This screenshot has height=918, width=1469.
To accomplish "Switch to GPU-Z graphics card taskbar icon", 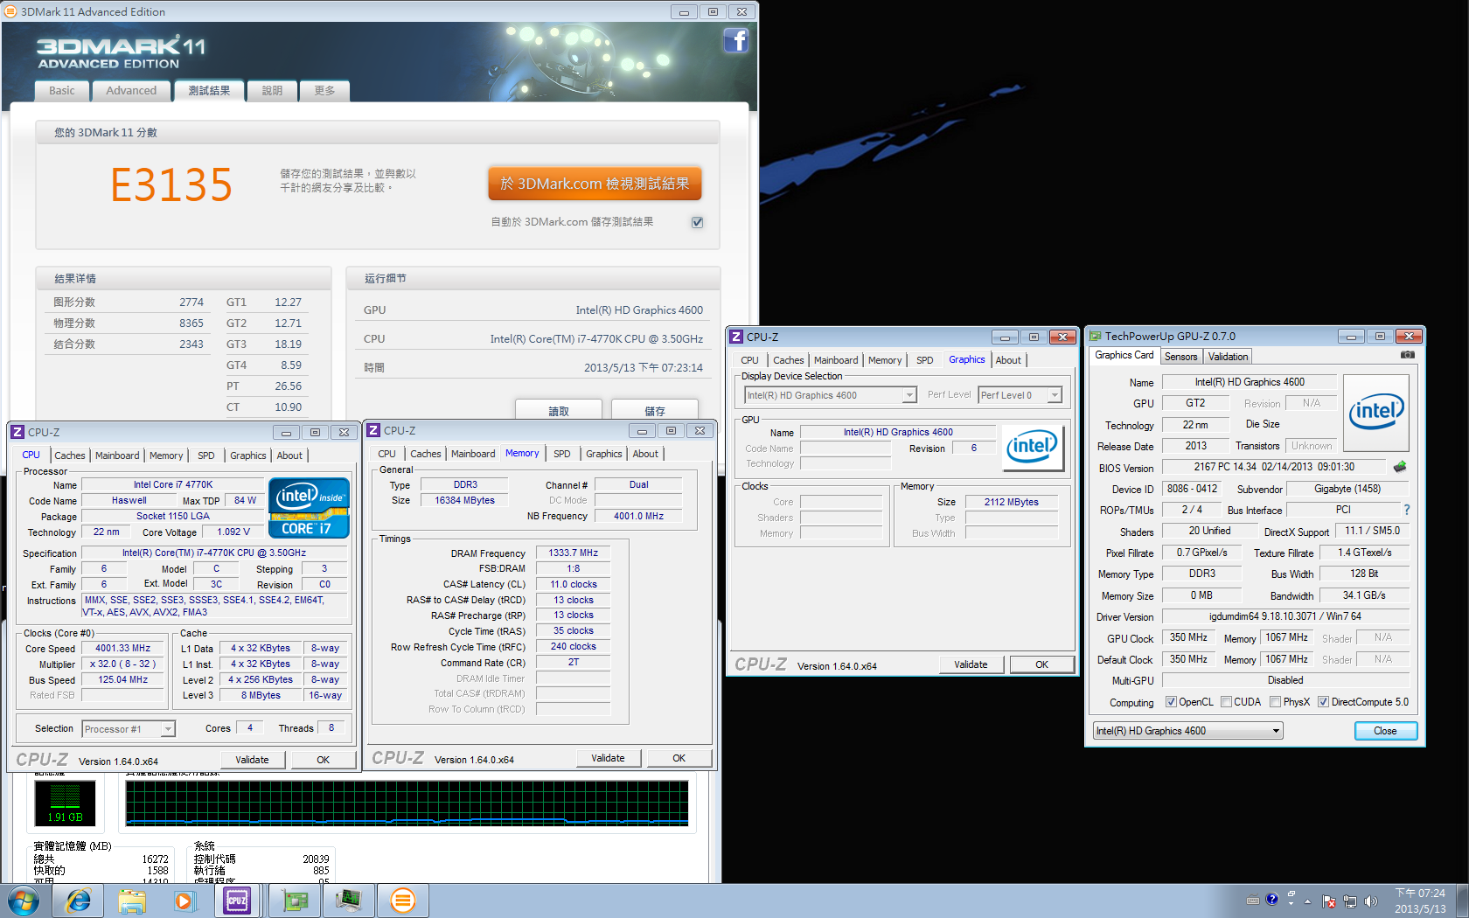I will pyautogui.click(x=295, y=901).
